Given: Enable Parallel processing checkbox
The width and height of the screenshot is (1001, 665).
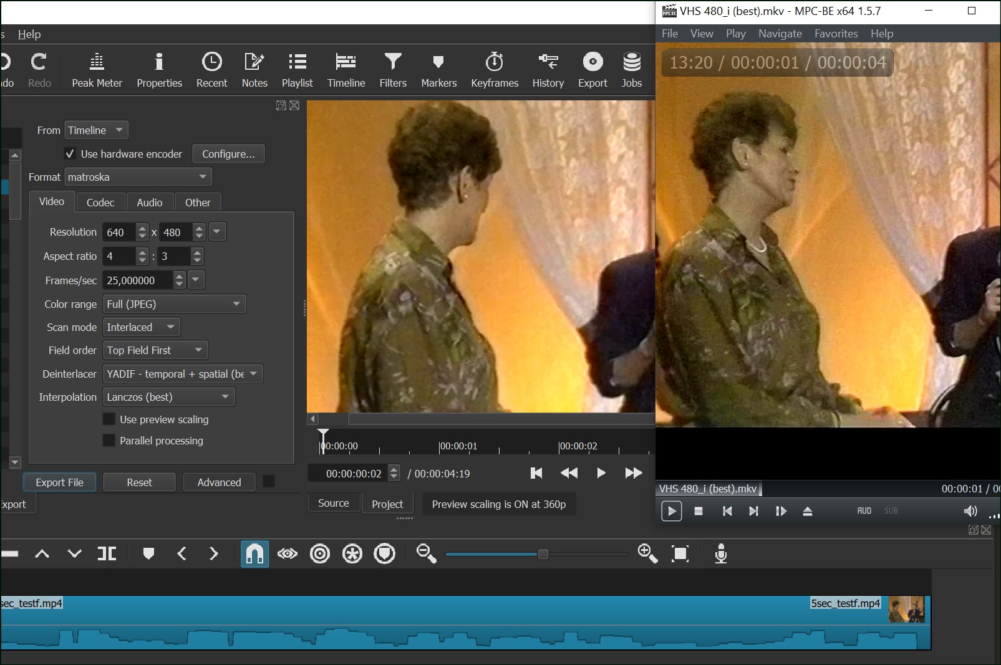Looking at the screenshot, I should [x=109, y=441].
